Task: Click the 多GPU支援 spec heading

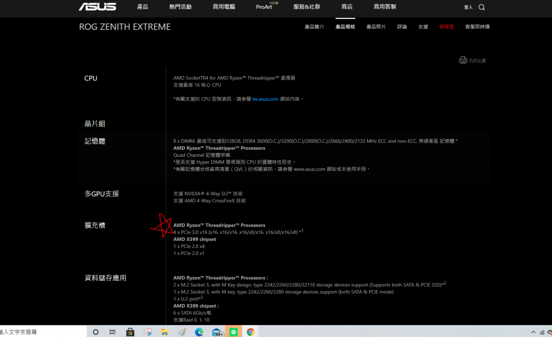Action: (101, 194)
